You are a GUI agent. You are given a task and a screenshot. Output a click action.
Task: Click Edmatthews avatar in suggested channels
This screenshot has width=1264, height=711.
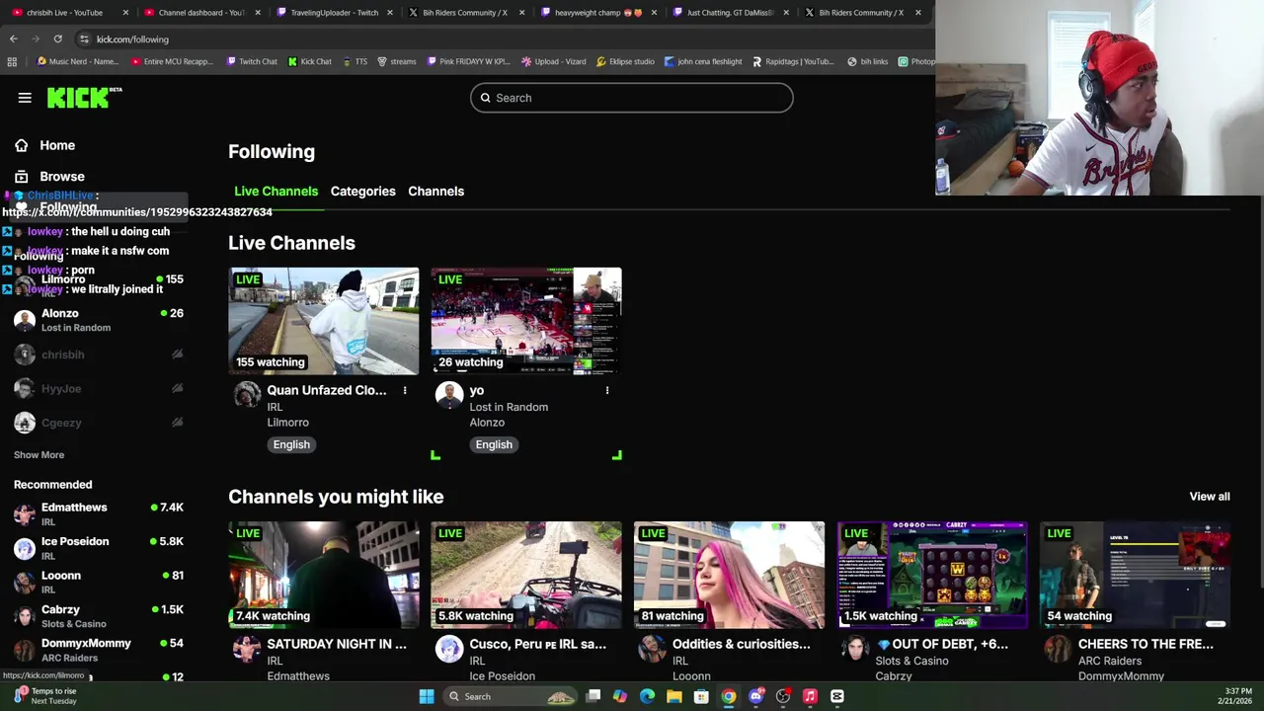[x=247, y=650]
